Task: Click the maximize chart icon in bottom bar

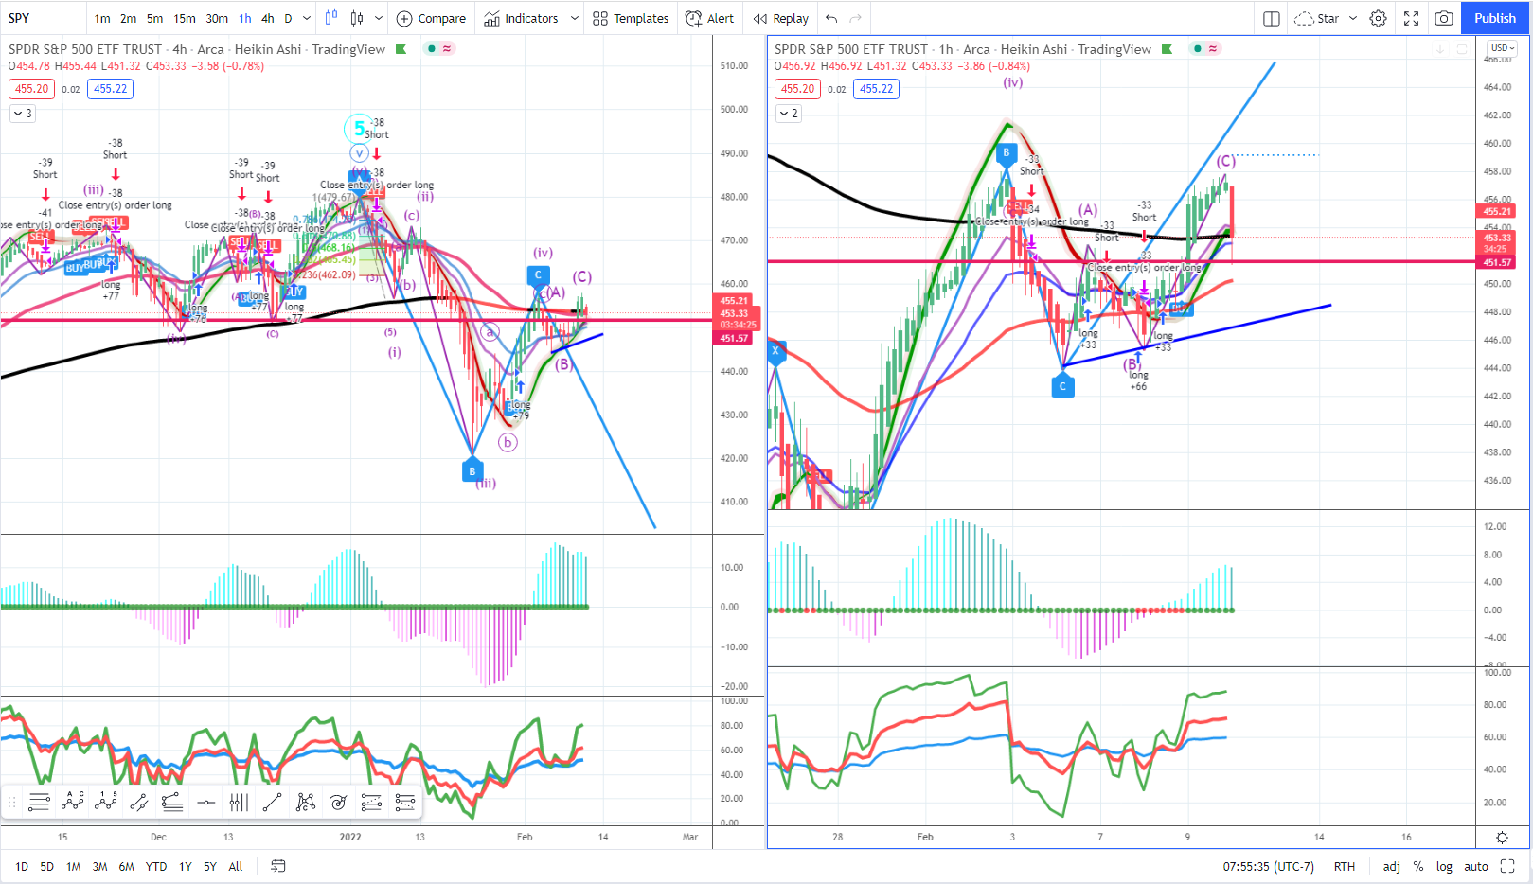Action: [x=1508, y=866]
